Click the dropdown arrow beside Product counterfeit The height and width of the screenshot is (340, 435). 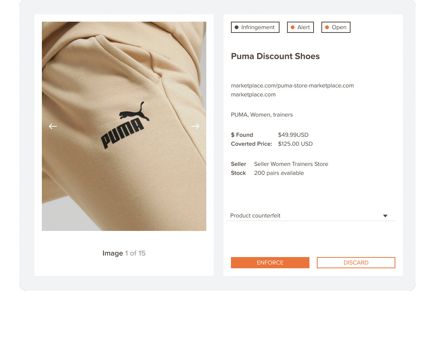385,216
